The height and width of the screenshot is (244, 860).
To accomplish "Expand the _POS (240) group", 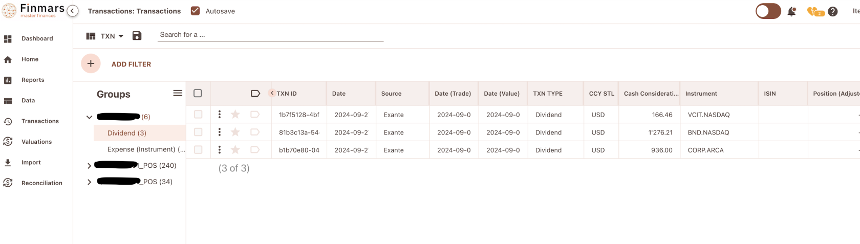I will pyautogui.click(x=89, y=166).
